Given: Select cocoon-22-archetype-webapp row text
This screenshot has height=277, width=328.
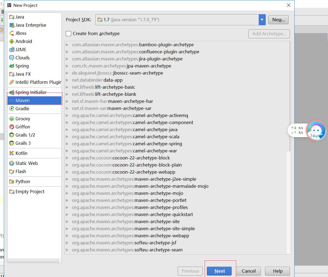Looking at the screenshot, I should (124, 172).
